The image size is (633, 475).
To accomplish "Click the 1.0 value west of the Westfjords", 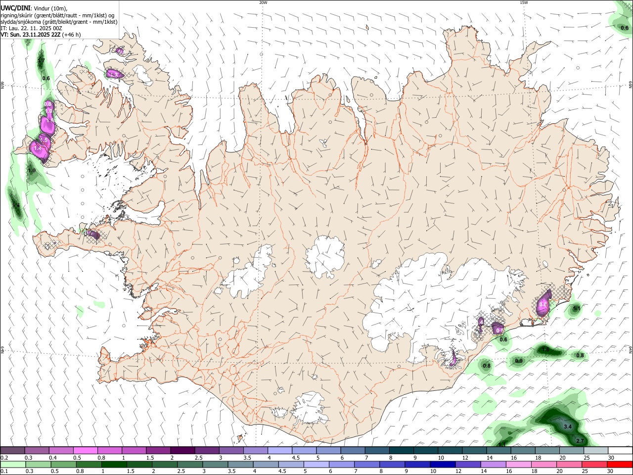I will tap(32, 170).
